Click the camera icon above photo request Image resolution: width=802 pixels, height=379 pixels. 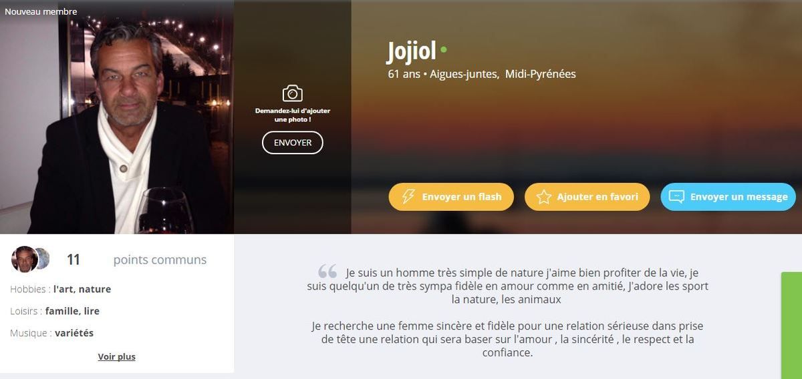292,93
